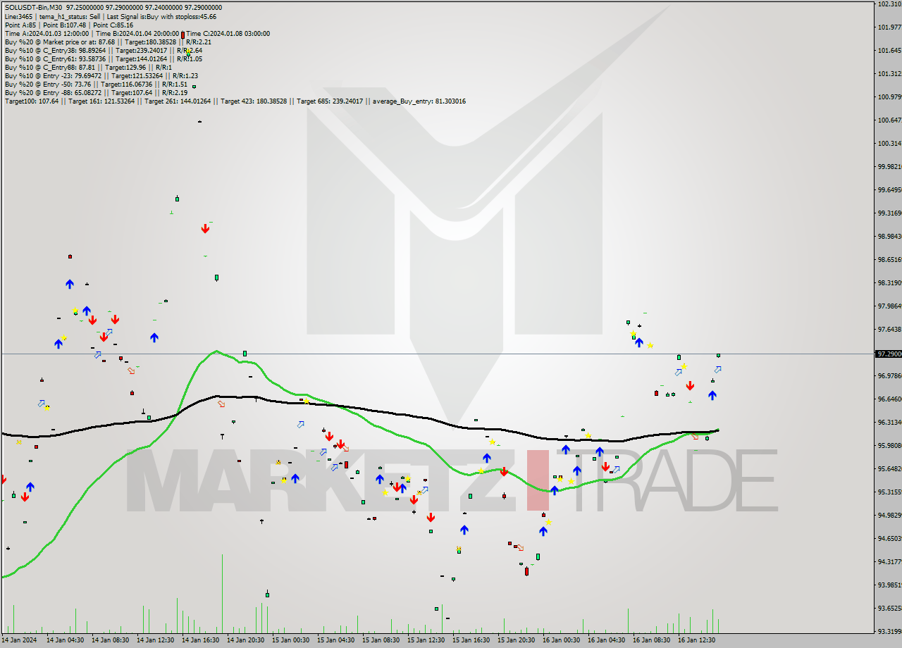
Task: Click the '14 Jan 20:30' time label
Action: (245, 640)
